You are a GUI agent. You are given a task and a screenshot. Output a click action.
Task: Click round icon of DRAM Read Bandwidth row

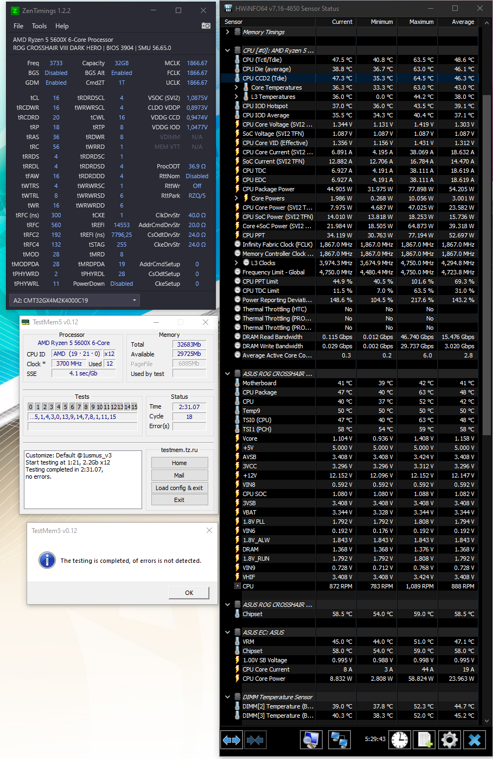point(237,337)
